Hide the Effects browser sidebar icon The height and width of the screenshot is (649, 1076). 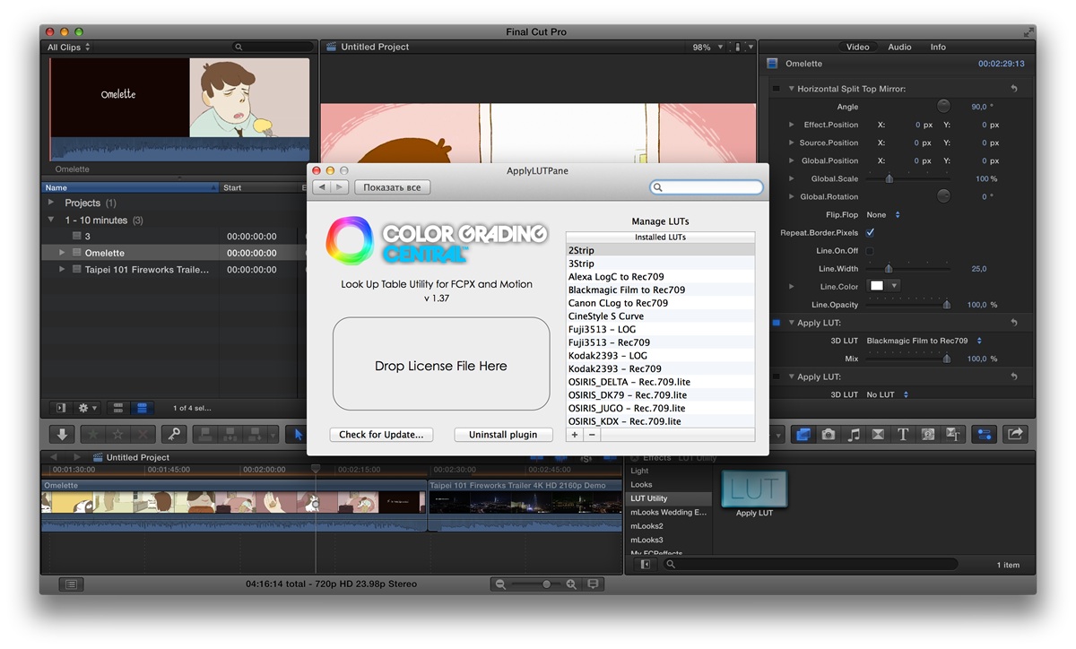pyautogui.click(x=645, y=565)
